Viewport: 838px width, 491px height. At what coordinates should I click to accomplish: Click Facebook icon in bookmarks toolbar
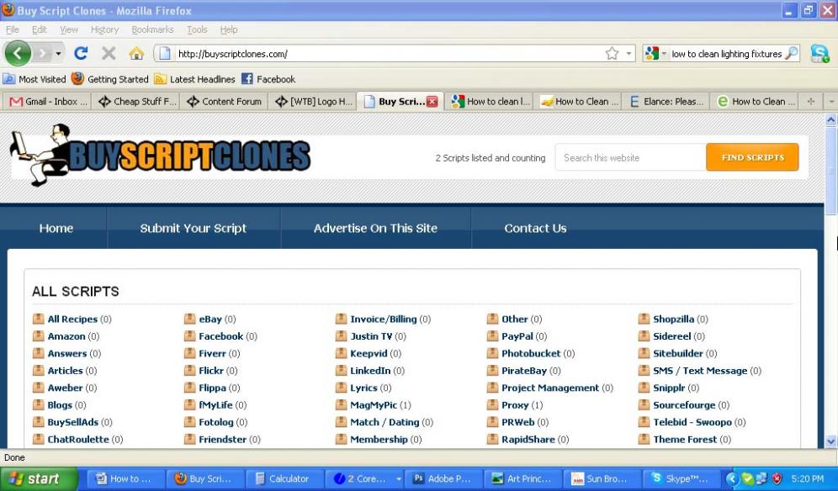pyautogui.click(x=247, y=79)
